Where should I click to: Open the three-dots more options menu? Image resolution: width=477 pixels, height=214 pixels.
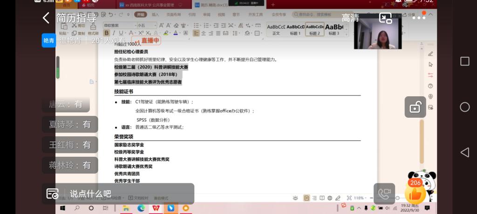click(x=418, y=18)
